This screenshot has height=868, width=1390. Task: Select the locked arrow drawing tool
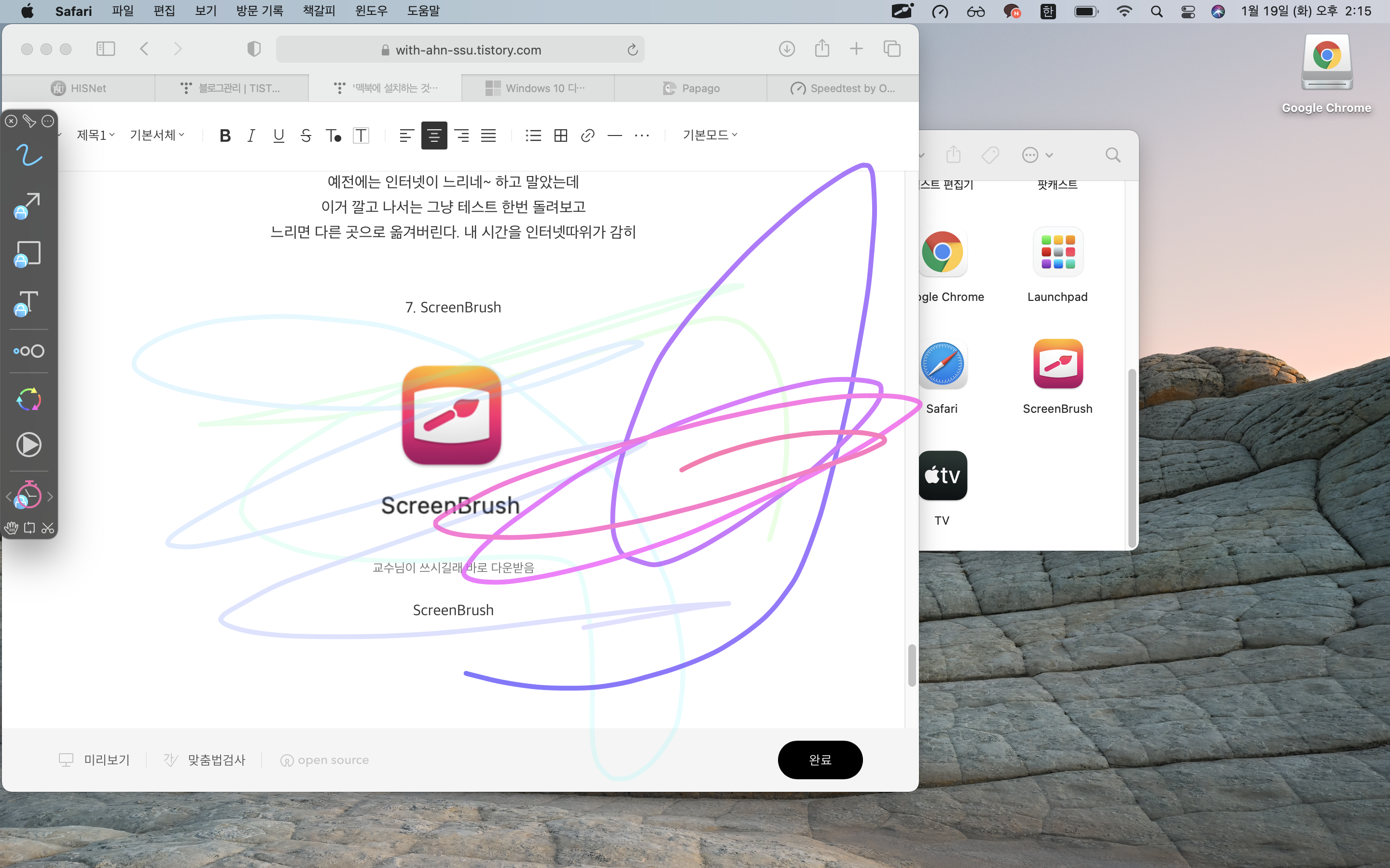27,206
